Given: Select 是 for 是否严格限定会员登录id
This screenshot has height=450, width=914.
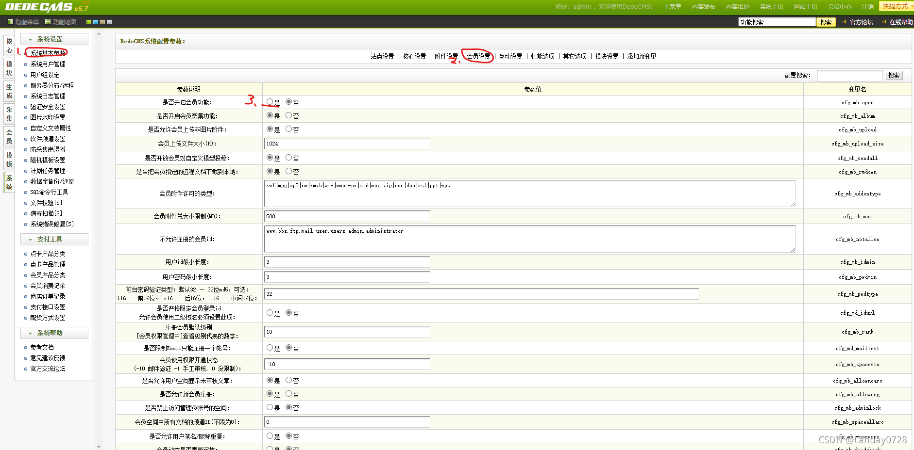Looking at the screenshot, I should click(270, 313).
